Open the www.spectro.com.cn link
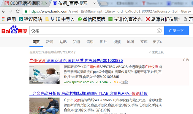 coord(79,82)
